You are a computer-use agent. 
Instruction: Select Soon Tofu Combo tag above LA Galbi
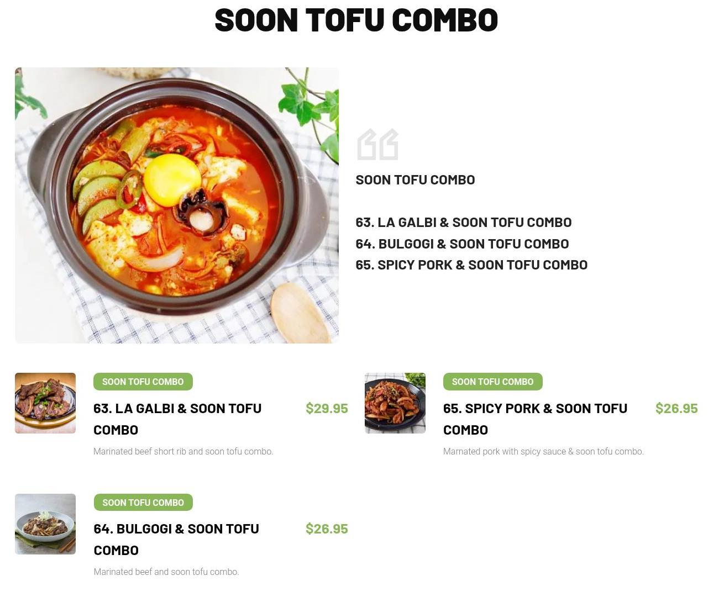[x=143, y=382]
